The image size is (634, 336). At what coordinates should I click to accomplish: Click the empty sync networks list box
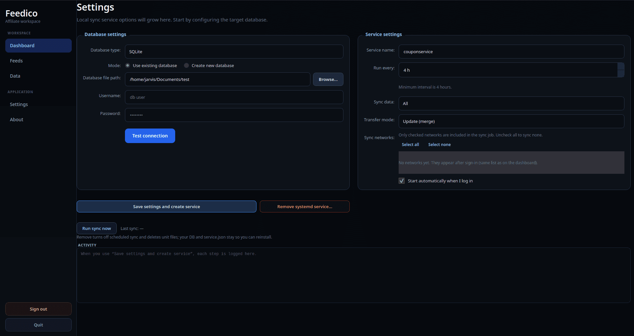[511, 163]
